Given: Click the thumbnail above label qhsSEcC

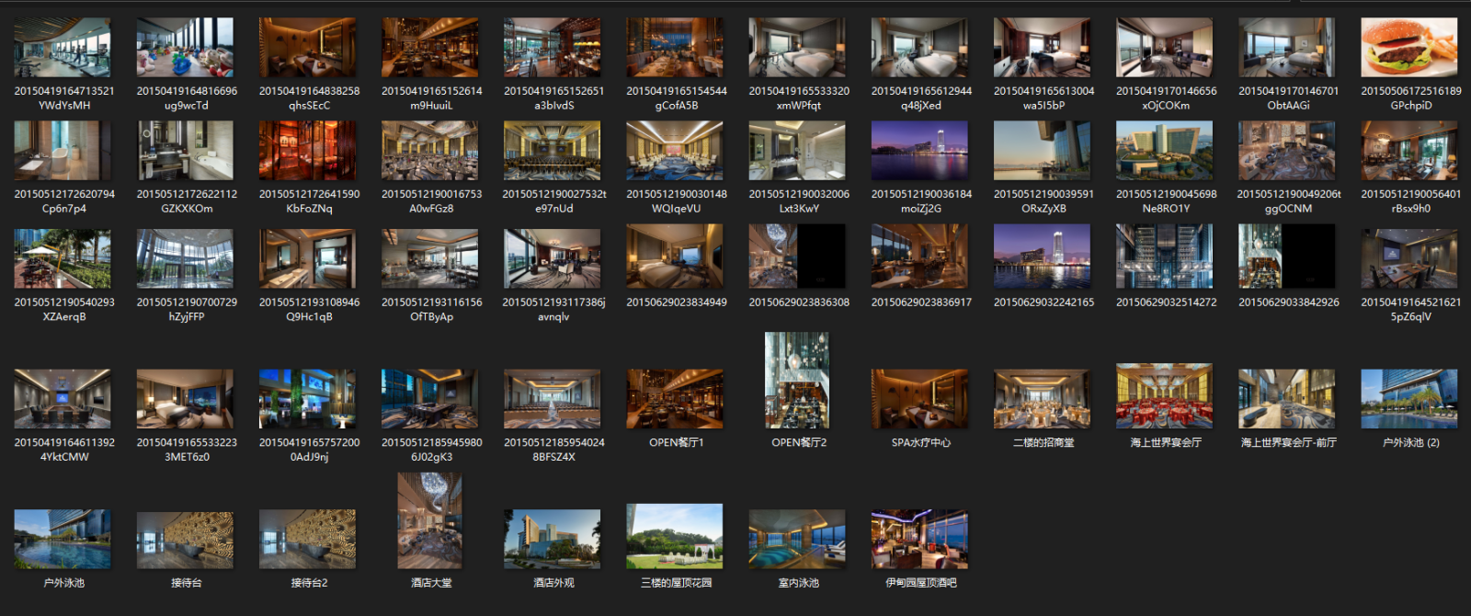Looking at the screenshot, I should click(307, 48).
